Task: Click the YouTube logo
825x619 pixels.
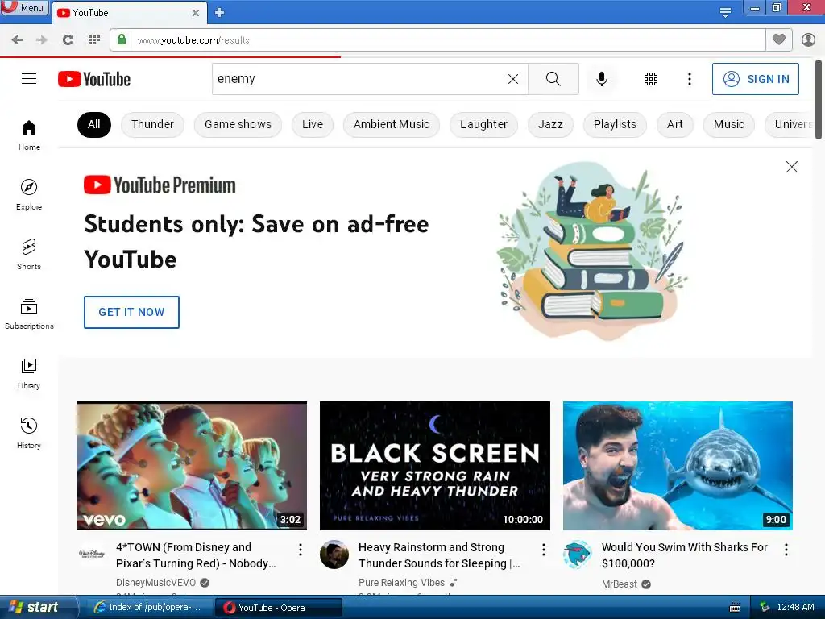Action: click(x=94, y=79)
